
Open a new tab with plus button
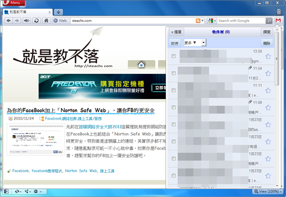pos(58,12)
